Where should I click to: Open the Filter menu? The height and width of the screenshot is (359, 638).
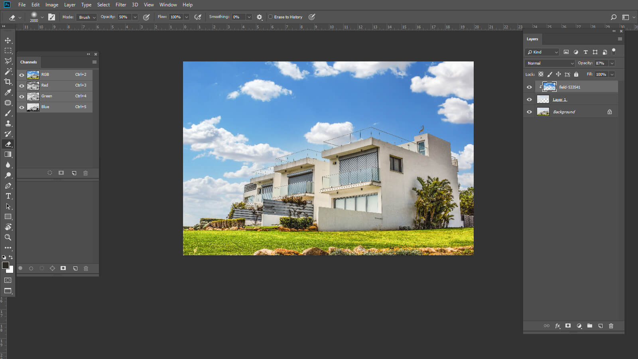[120, 5]
